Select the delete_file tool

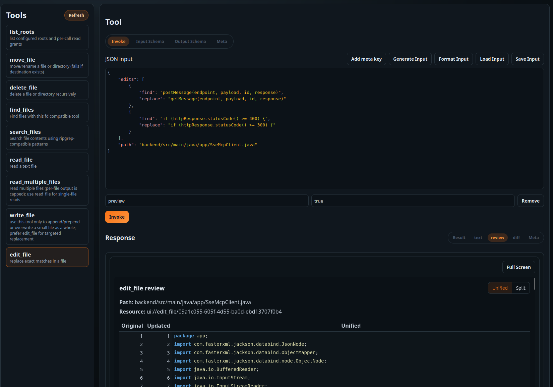(x=47, y=90)
